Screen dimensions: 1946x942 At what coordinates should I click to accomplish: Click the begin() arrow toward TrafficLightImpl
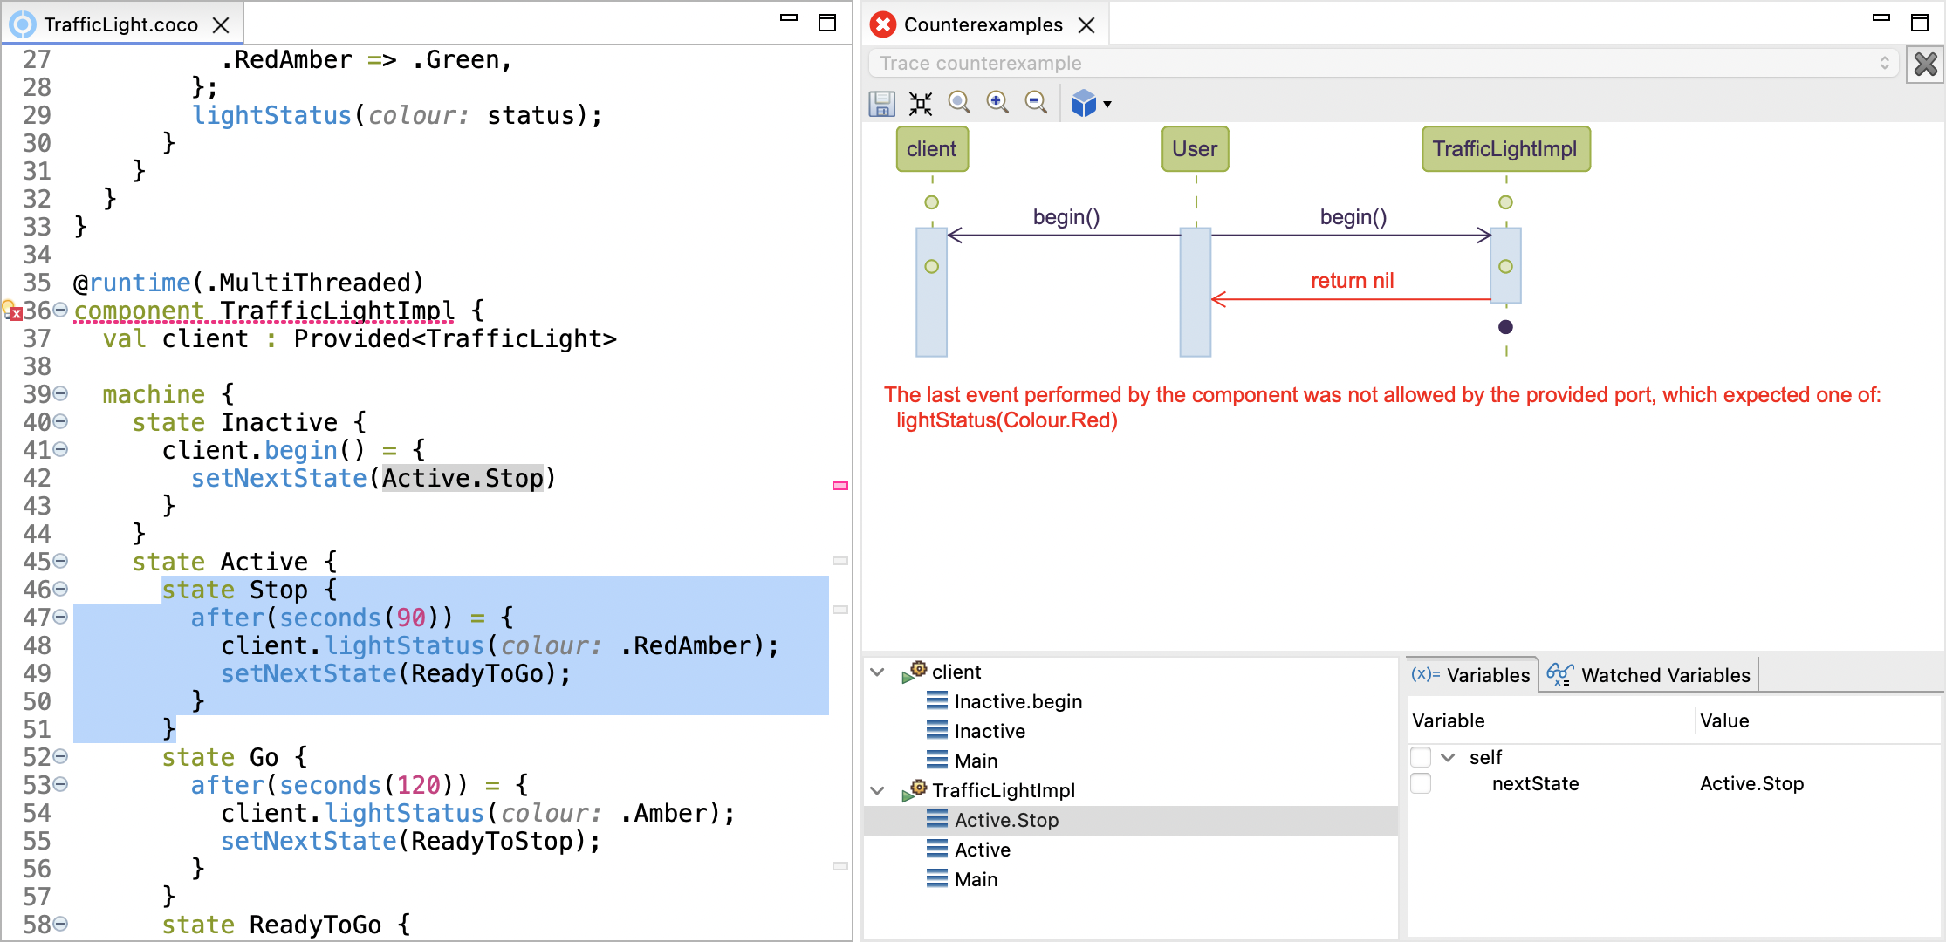point(1352,235)
